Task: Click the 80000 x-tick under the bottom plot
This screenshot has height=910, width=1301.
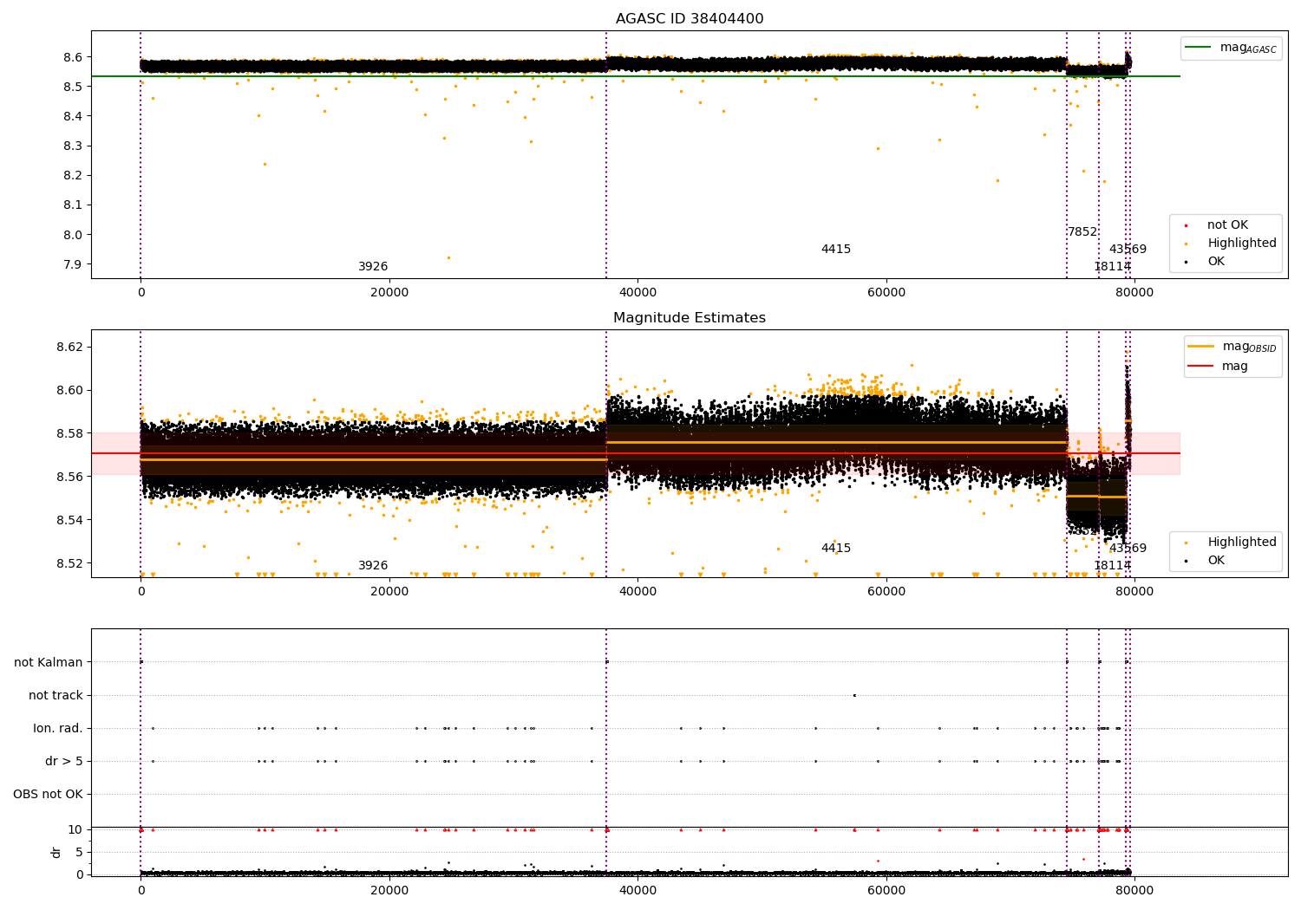Action: [x=1134, y=891]
